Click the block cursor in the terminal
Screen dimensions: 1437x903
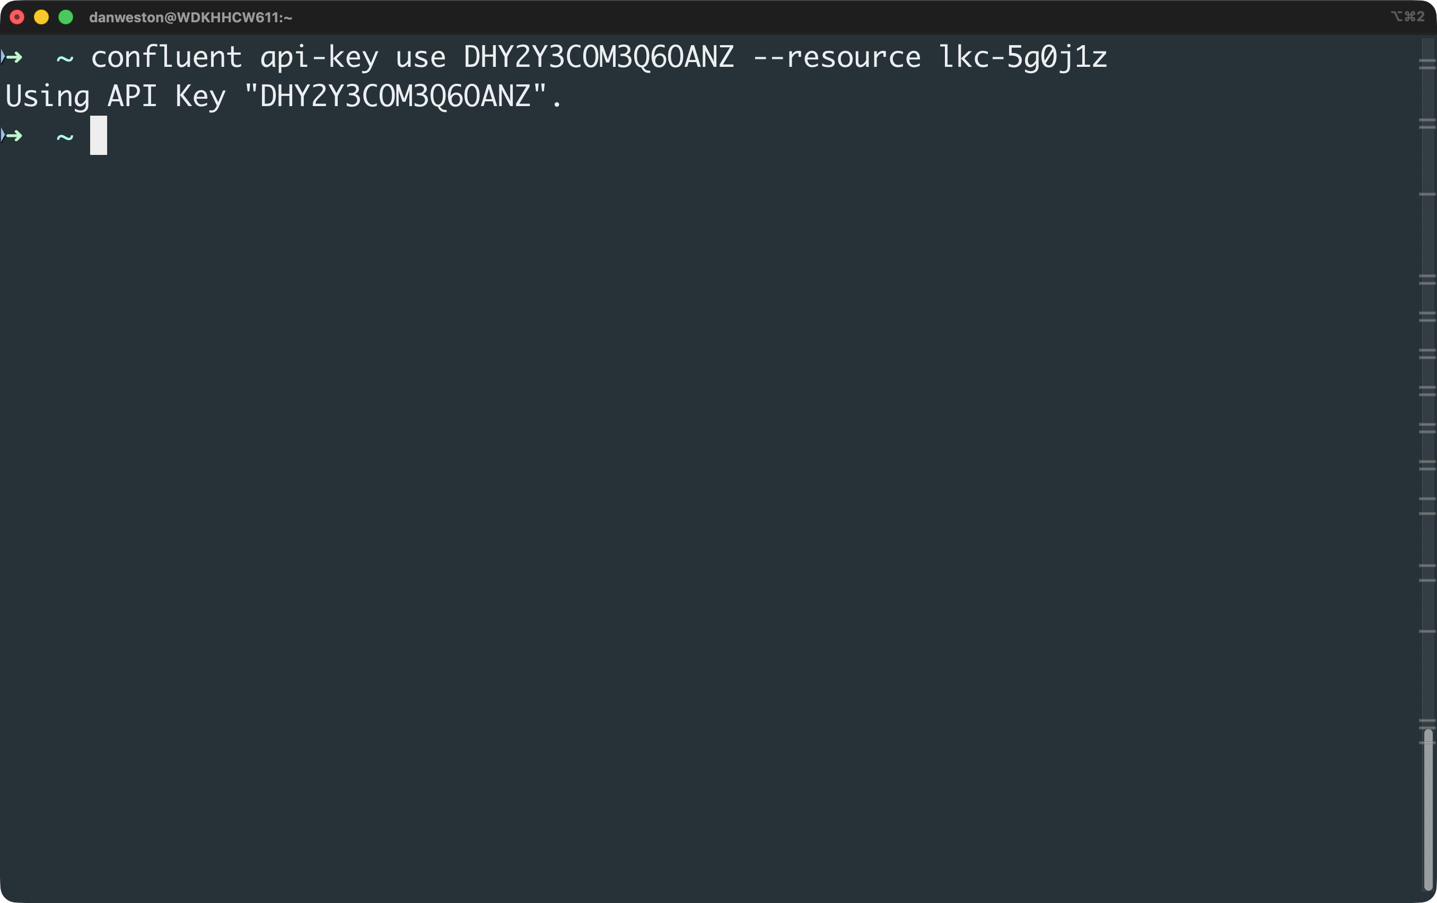(x=99, y=136)
